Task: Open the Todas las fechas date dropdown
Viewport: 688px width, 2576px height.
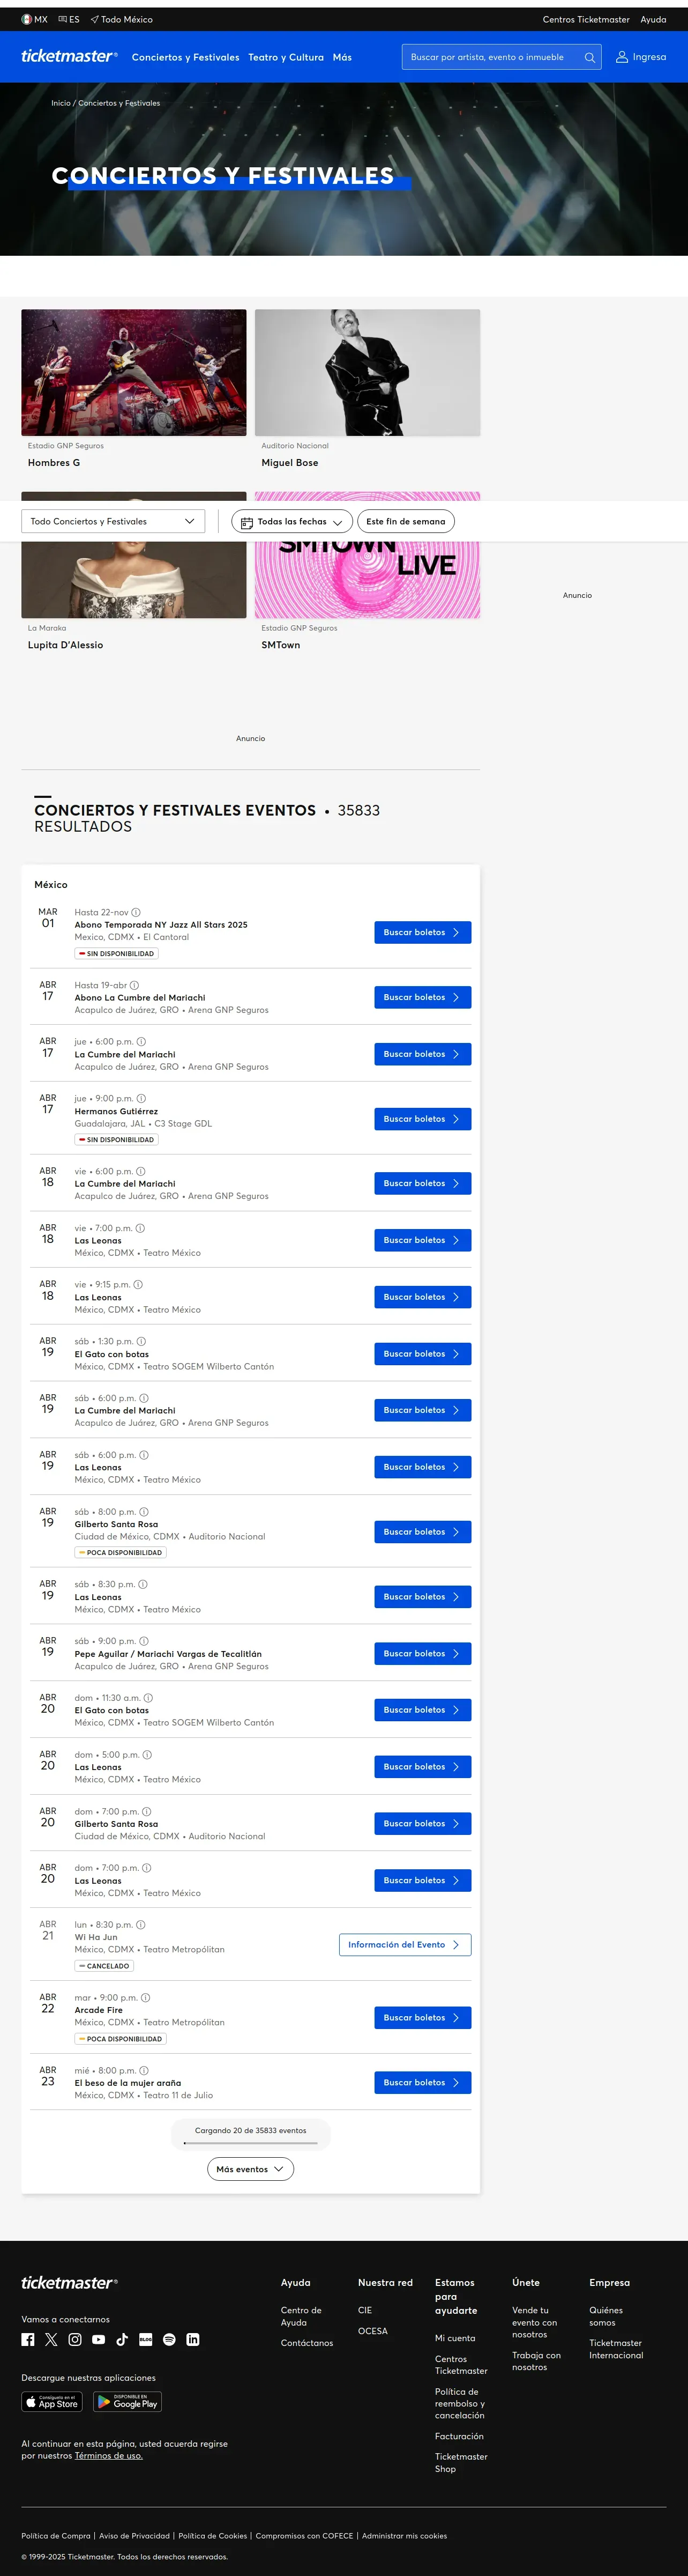Action: tap(293, 521)
